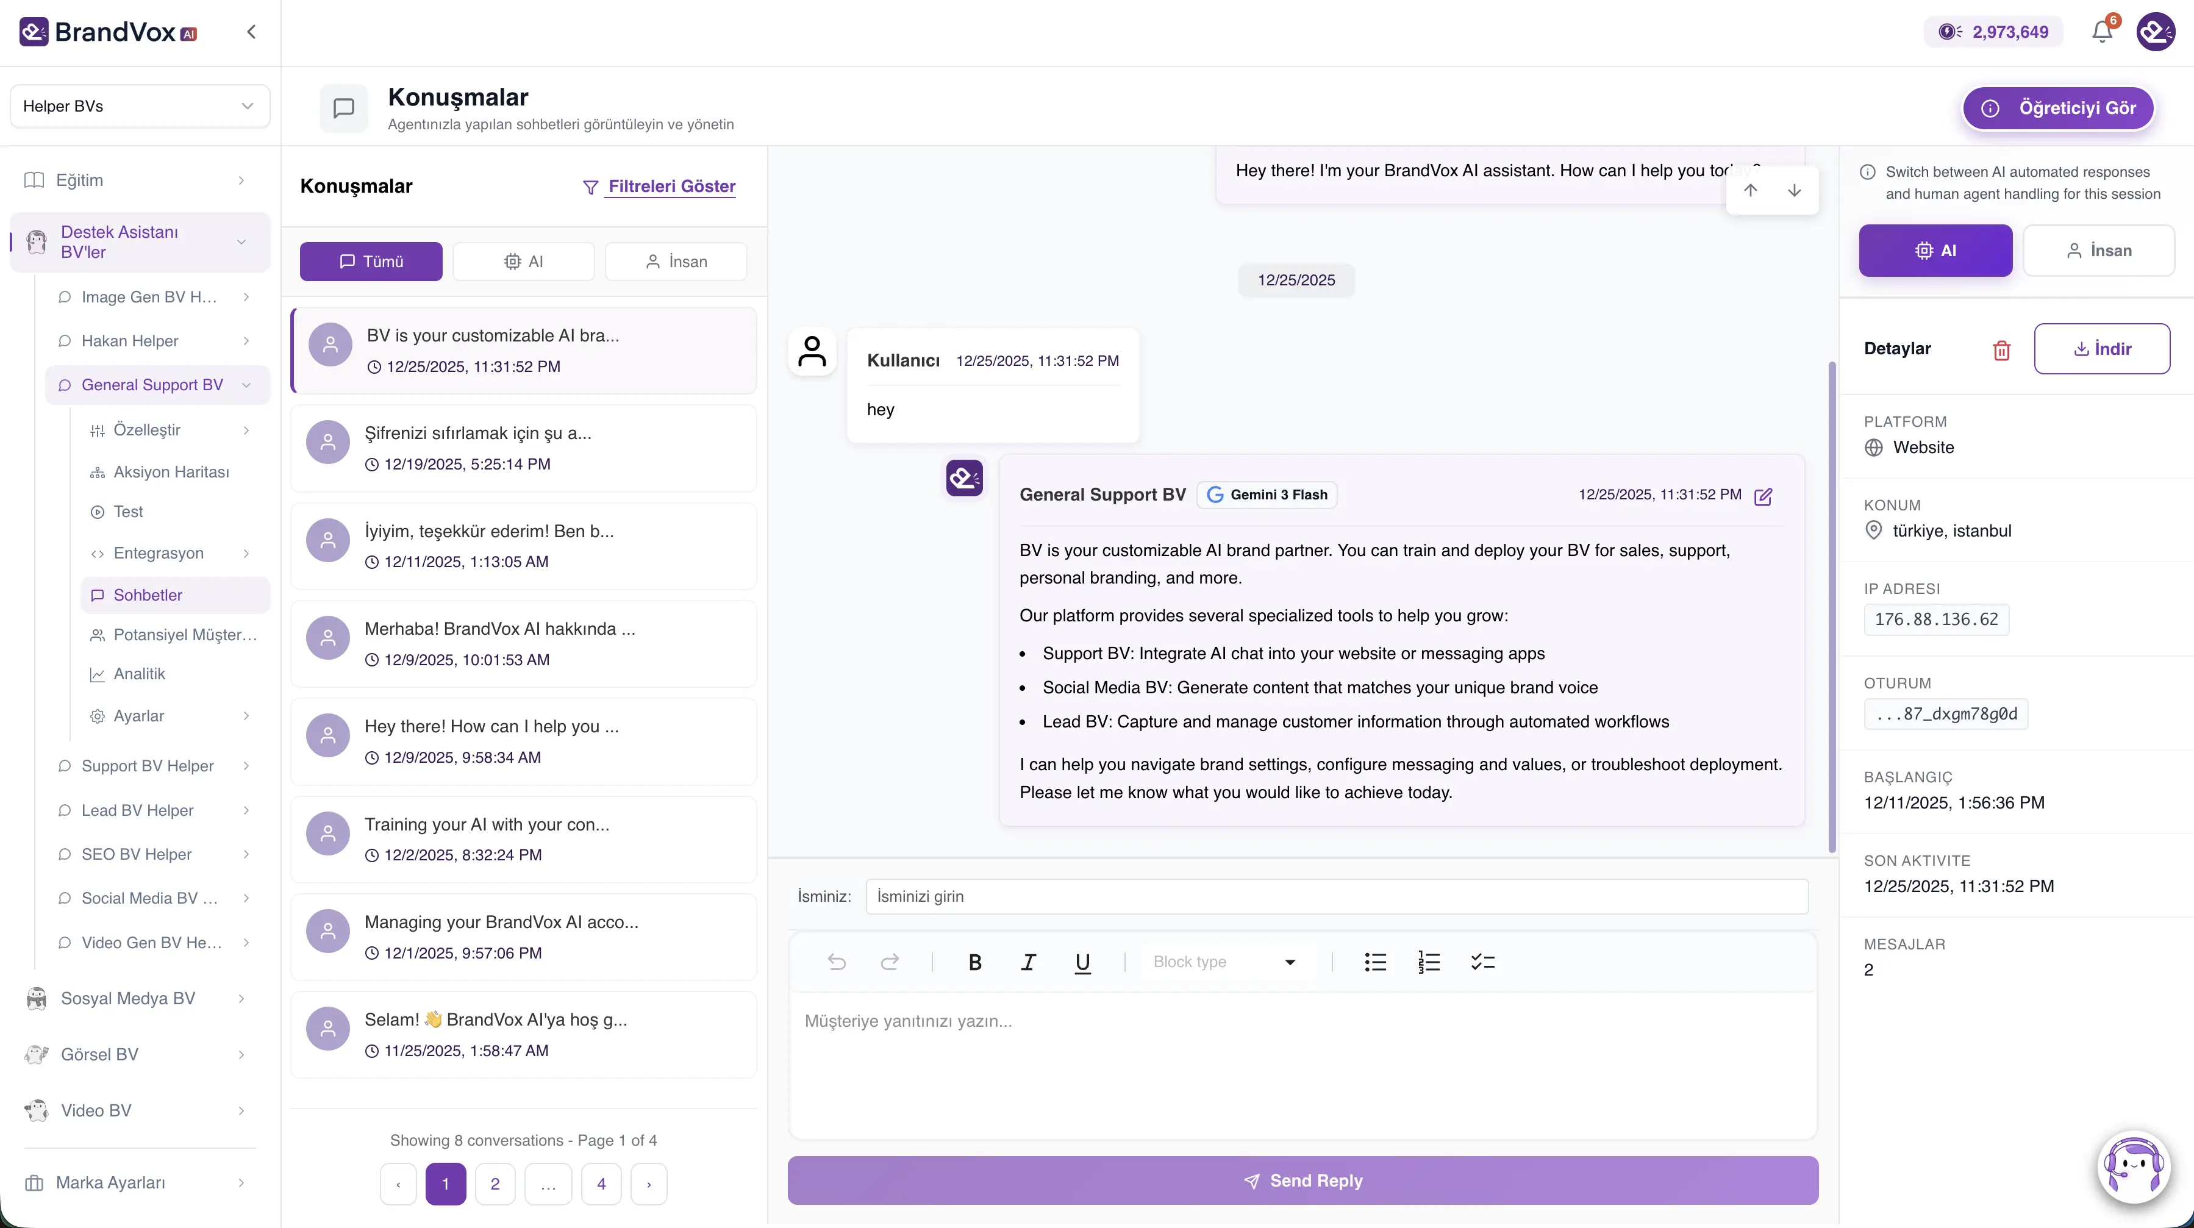Screen dimensions: 2194x1228
Task: Click Send Reply button
Action: [1302, 1181]
